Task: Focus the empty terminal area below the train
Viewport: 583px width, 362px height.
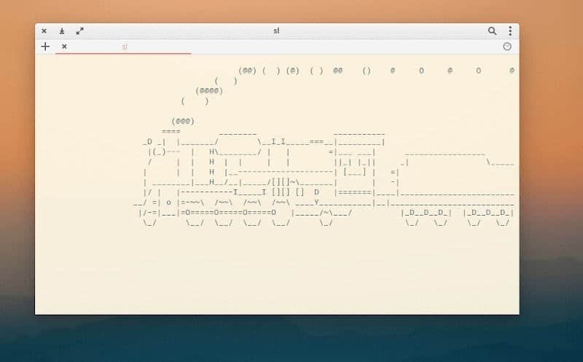Action: coord(277,271)
